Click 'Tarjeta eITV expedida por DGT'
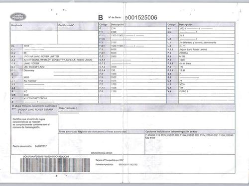This screenshot has height=186, width=249. tap(110, 160)
